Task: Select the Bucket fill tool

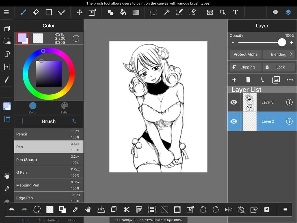Action: coord(123,12)
